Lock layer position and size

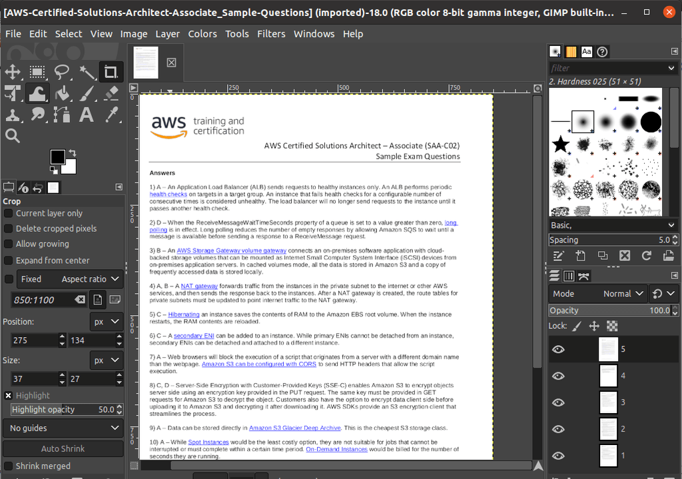(594, 326)
